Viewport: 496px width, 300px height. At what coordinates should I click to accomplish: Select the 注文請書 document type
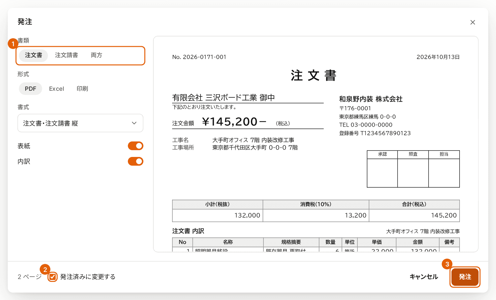point(67,55)
